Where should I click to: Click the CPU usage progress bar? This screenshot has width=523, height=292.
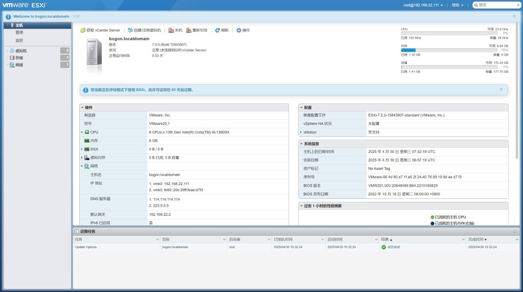coord(449,33)
